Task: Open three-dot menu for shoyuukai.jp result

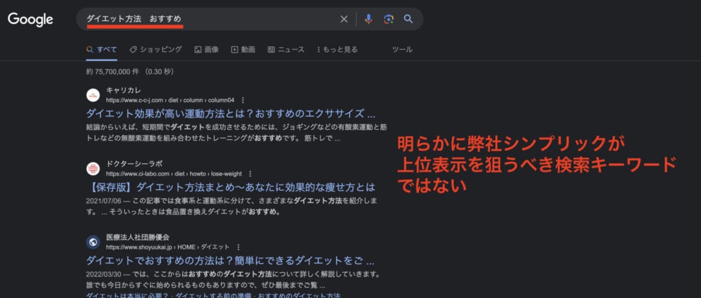Action: [238, 247]
